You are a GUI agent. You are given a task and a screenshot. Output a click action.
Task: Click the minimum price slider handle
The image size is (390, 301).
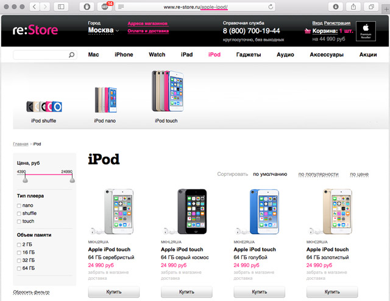[25, 179]
